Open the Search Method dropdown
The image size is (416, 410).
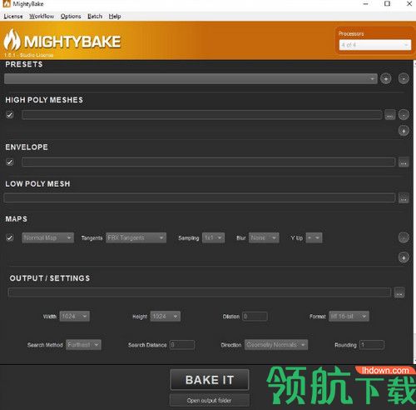83,345
